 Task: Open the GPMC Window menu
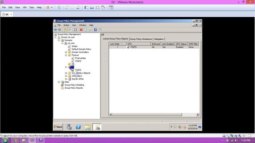click(82, 25)
